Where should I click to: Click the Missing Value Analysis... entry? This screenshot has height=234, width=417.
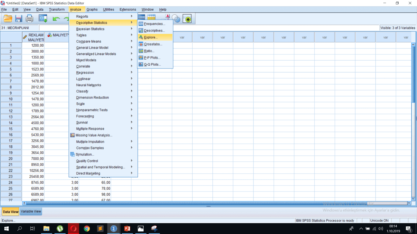[x=94, y=135]
